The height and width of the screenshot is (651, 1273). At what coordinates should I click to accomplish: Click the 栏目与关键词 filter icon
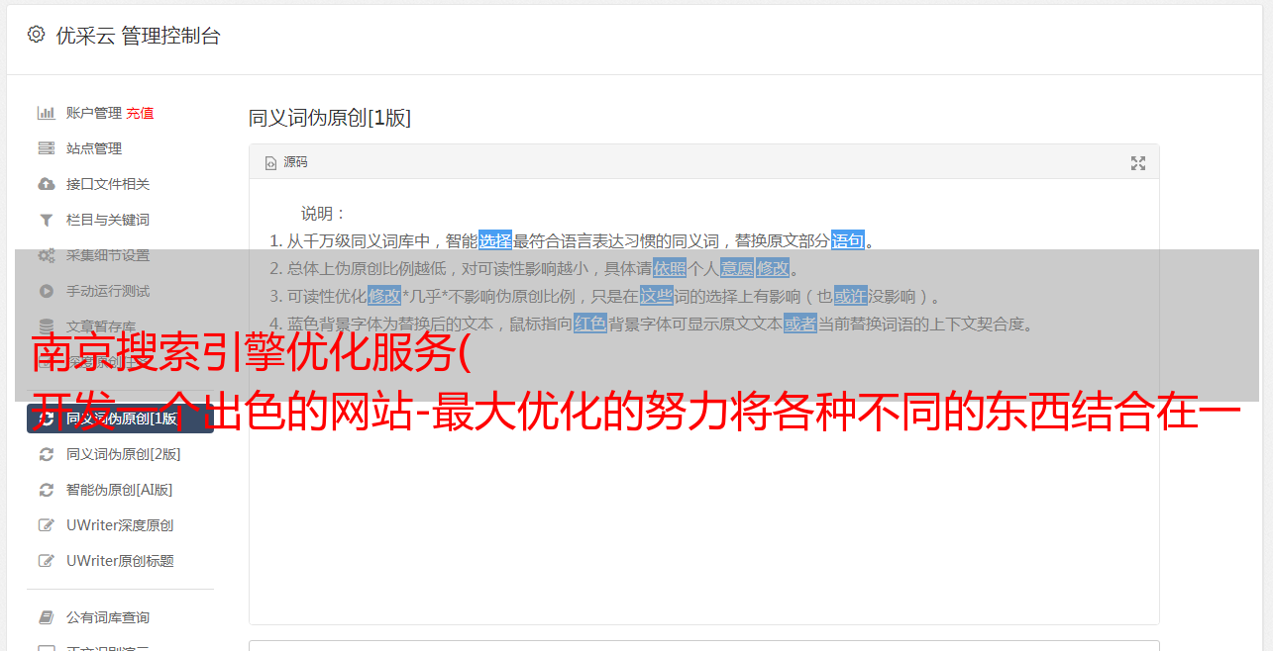click(46, 220)
